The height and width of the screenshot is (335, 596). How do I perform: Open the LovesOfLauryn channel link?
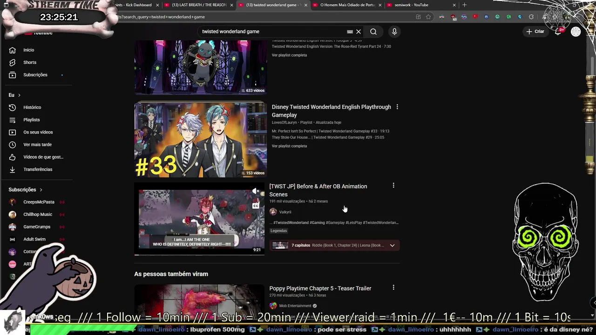pos(284,122)
